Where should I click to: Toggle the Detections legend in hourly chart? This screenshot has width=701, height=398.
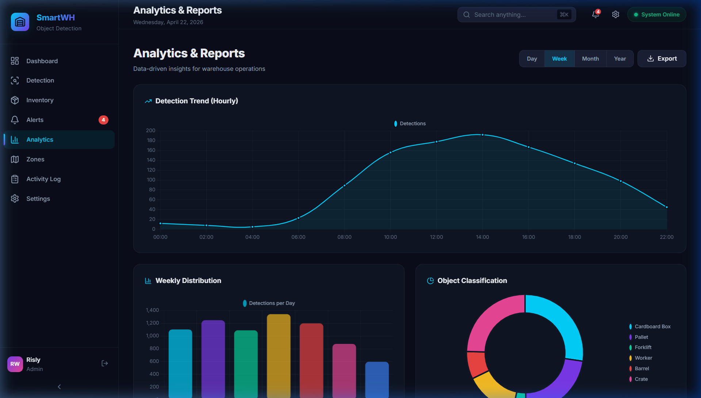point(410,123)
